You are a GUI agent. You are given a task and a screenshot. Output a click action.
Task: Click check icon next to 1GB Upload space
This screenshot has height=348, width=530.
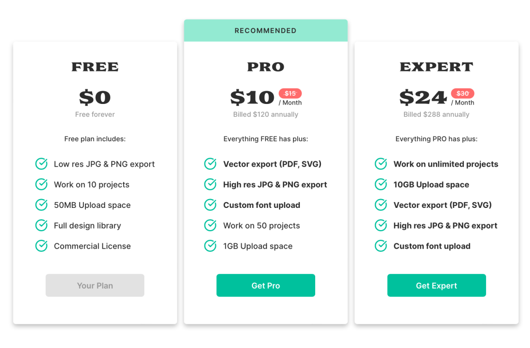(210, 246)
